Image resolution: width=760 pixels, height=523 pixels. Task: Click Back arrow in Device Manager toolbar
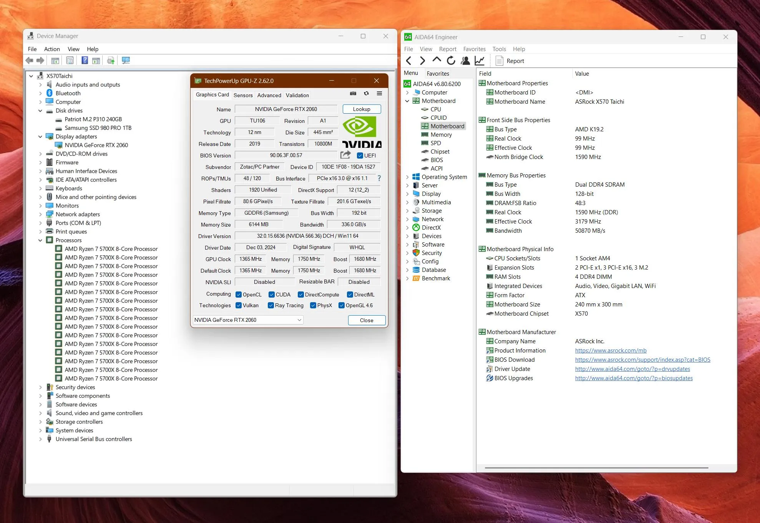tap(29, 60)
